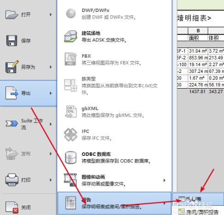Click the 343.27 total volume cell
224x215 pixels.
(x=216, y=92)
